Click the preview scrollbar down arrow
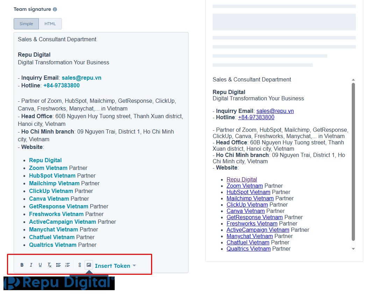 353,249
